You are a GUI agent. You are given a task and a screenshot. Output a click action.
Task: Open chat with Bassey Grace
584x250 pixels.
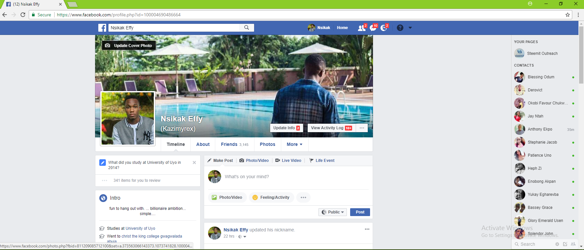pos(544,208)
